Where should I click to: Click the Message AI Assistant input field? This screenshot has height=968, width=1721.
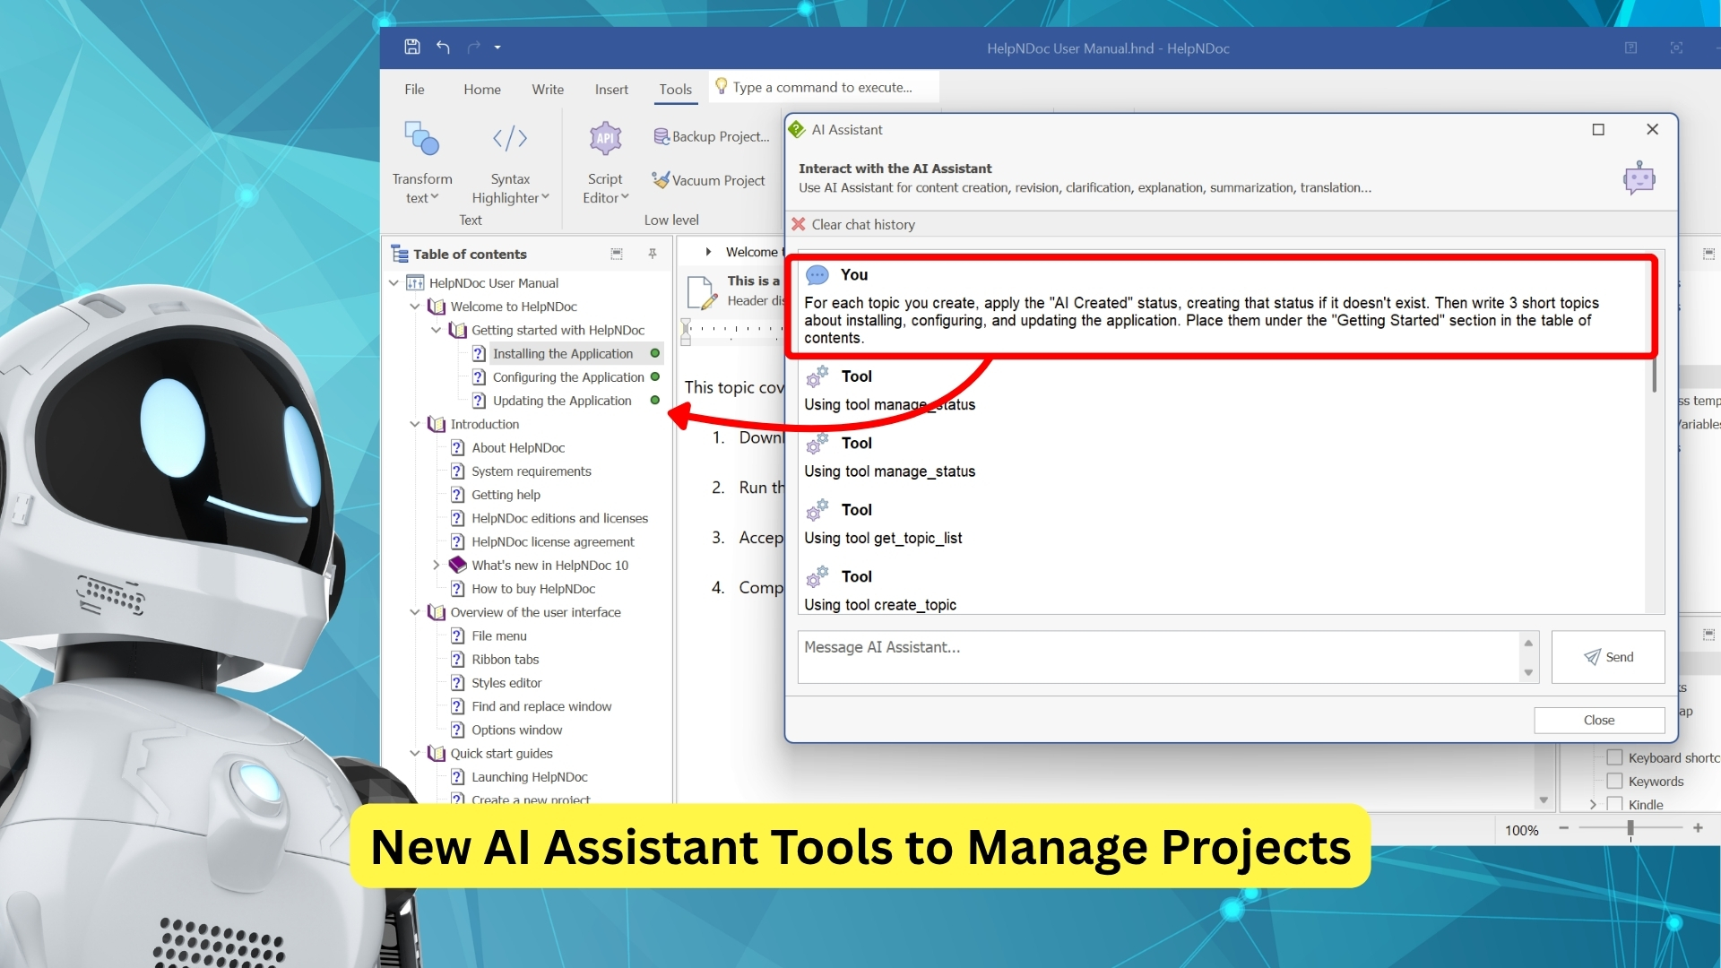(x=1159, y=657)
